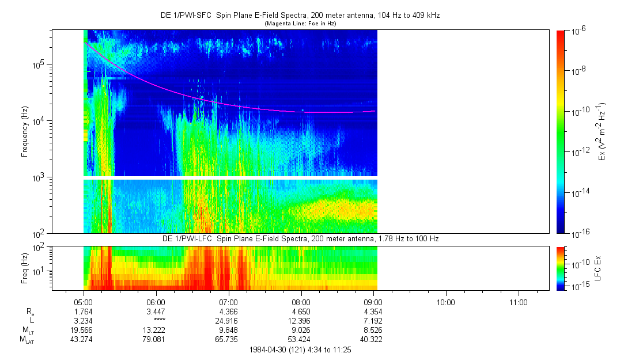Select the L value 24.916
This screenshot has height=357, width=624.
[x=229, y=321]
